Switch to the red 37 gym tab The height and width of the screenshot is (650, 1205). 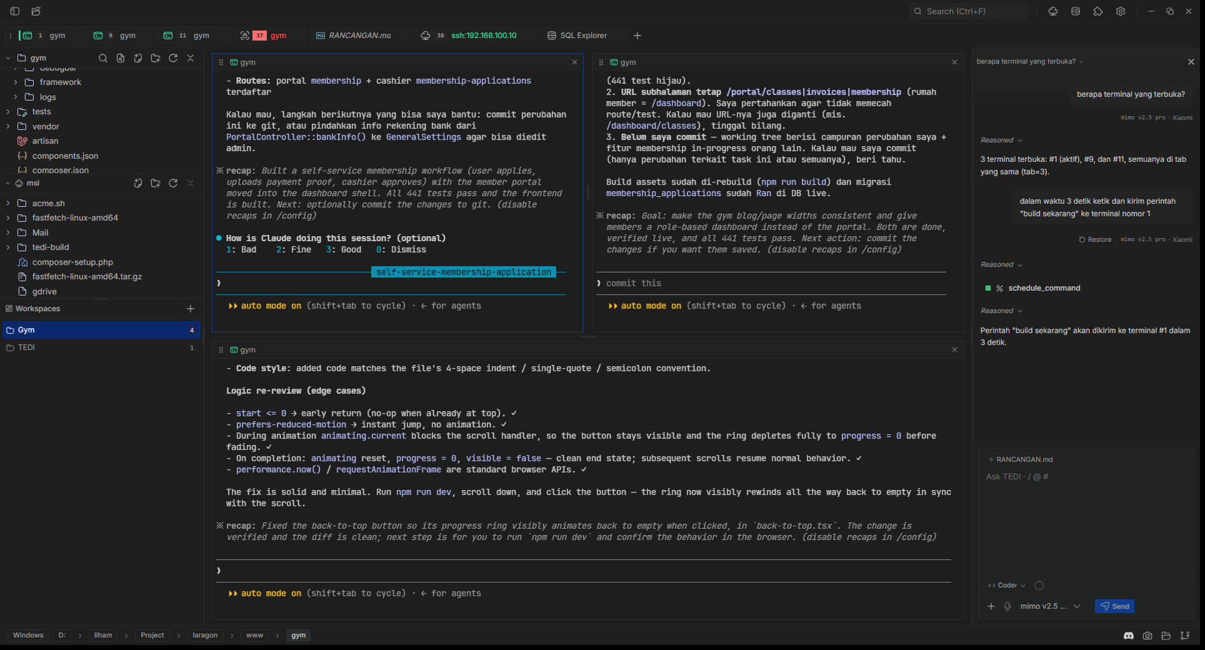coord(263,36)
